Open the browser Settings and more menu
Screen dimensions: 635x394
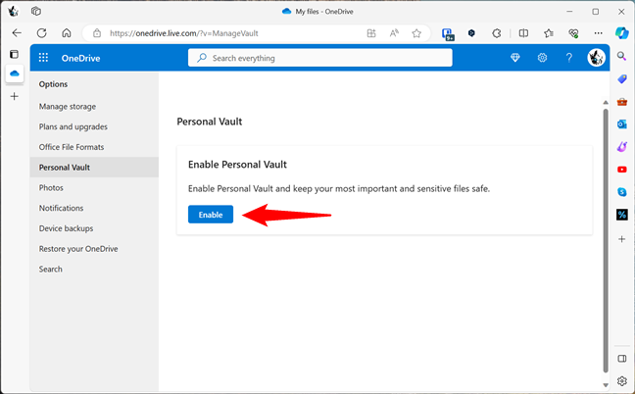[598, 33]
